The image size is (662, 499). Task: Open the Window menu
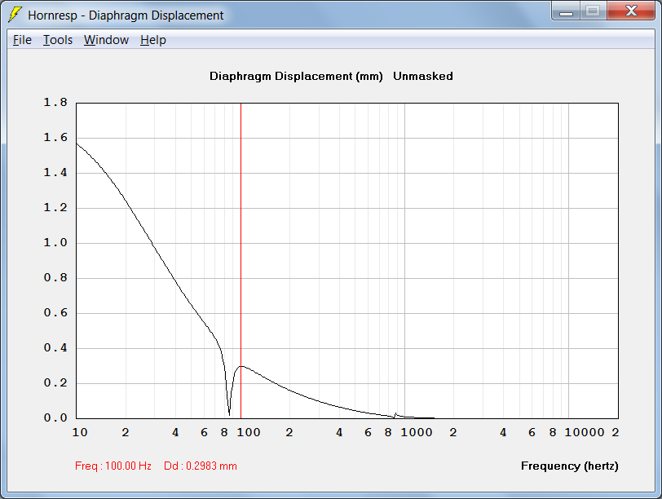[106, 40]
